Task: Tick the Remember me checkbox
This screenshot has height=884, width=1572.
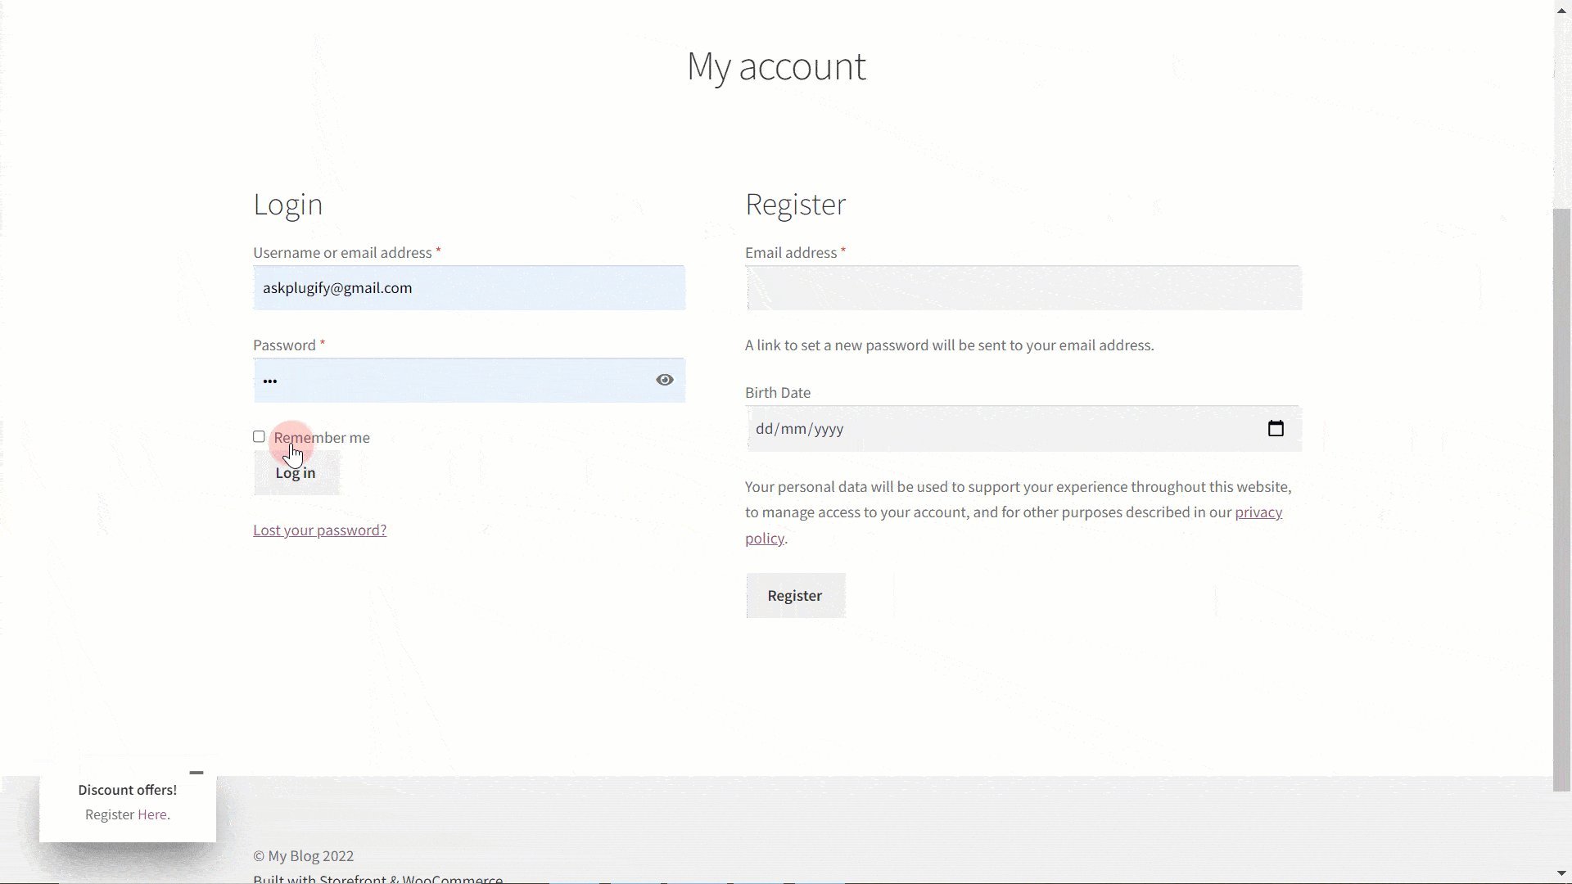Action: (259, 437)
